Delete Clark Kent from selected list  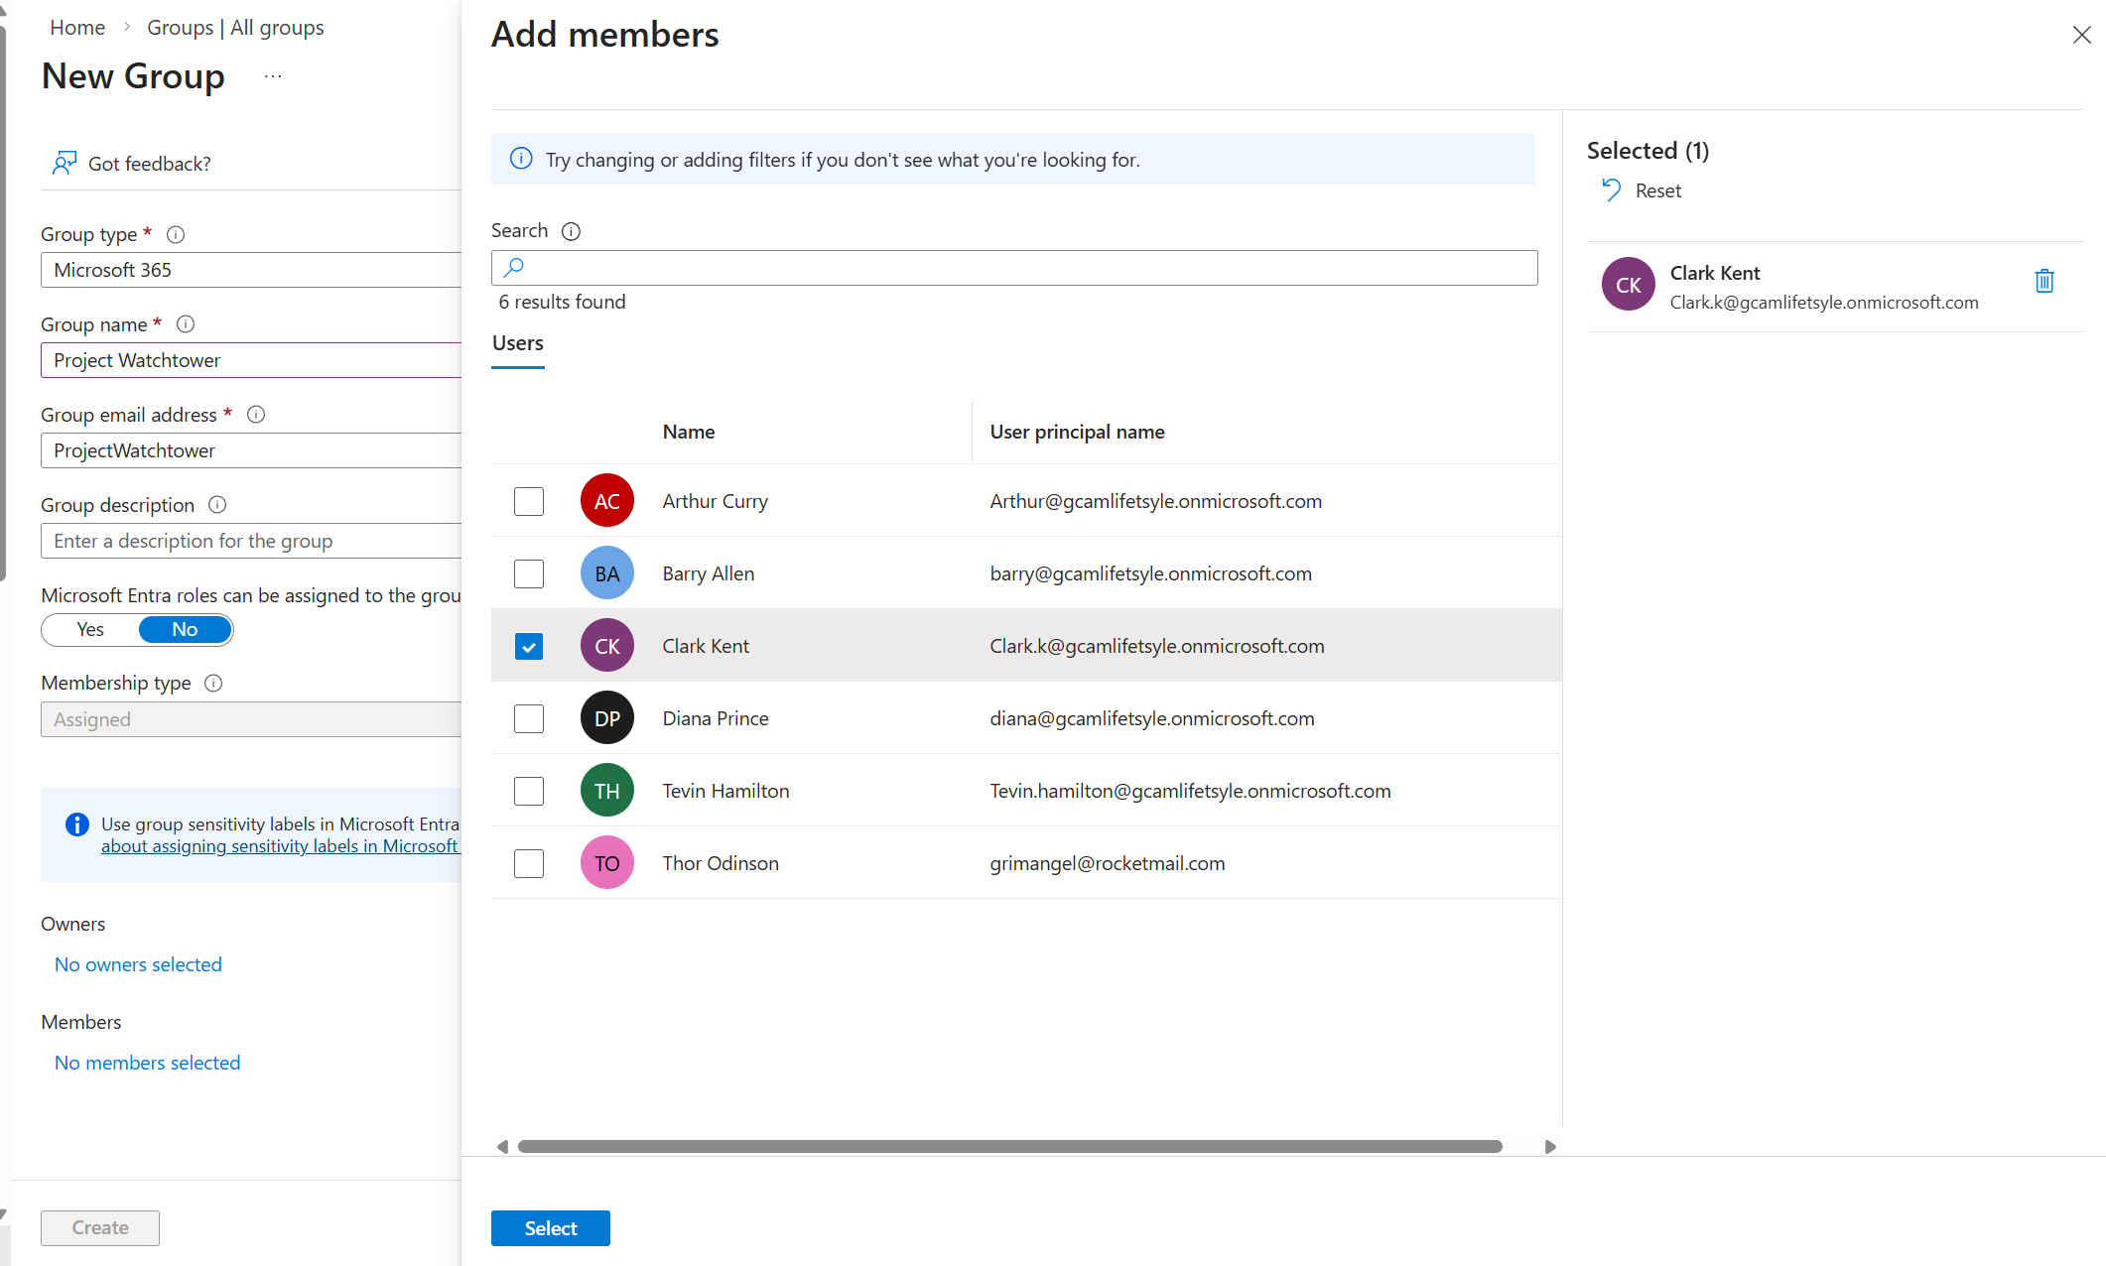[x=2043, y=282]
